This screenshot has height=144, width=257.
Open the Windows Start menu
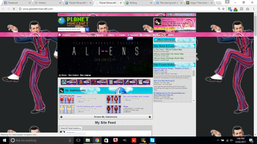click(4, 140)
